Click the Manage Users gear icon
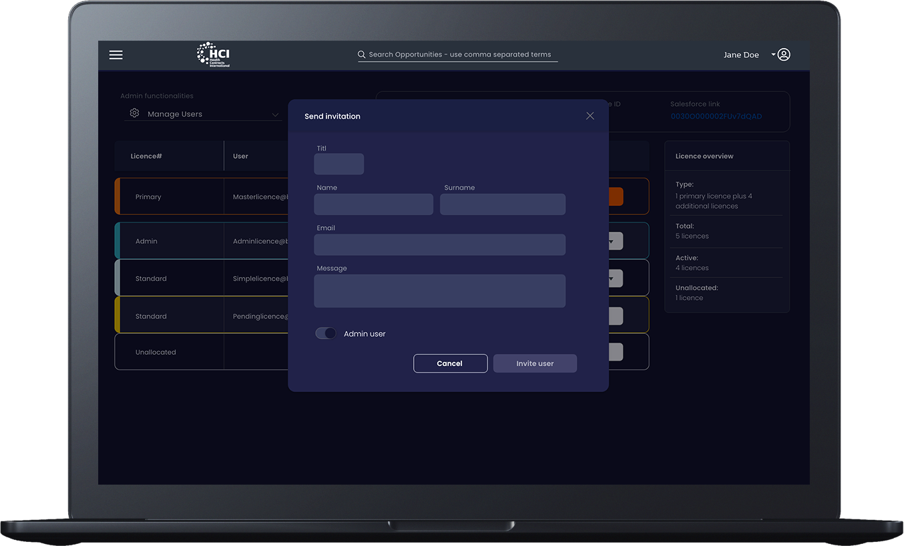Image resolution: width=904 pixels, height=546 pixels. [134, 113]
